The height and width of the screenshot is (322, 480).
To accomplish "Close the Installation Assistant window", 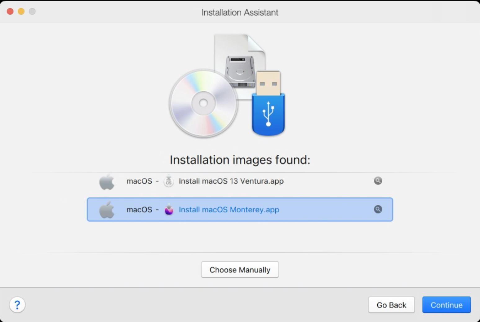I will click(x=10, y=11).
